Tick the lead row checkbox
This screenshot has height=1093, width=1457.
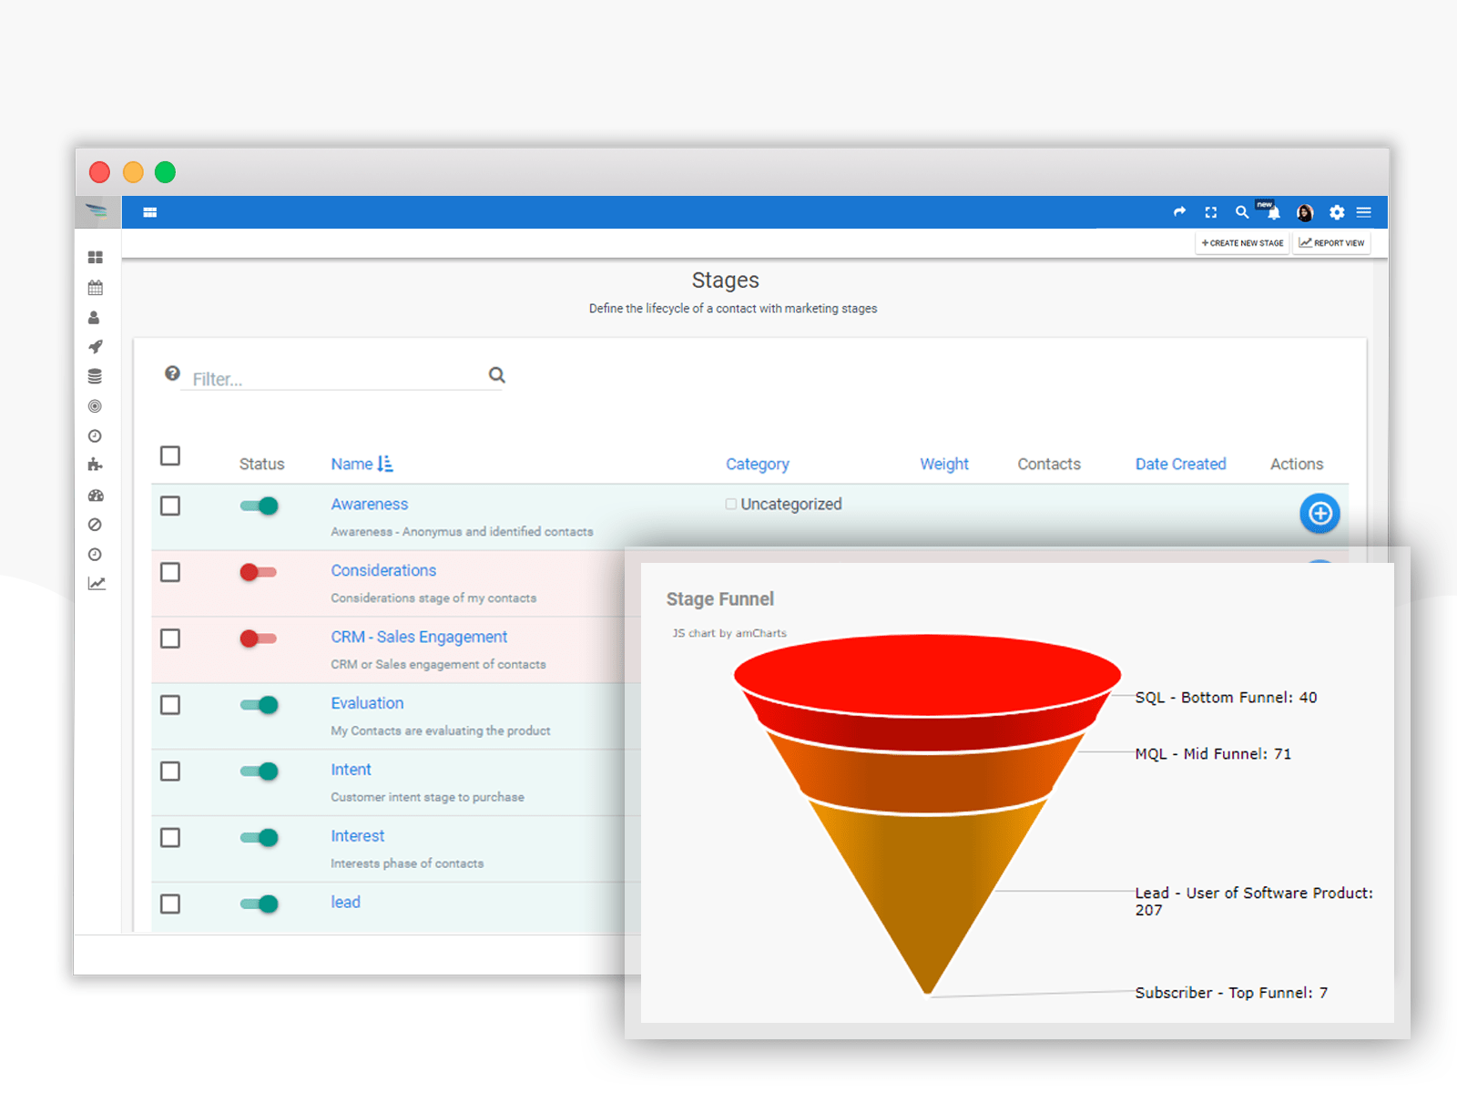coord(170,904)
